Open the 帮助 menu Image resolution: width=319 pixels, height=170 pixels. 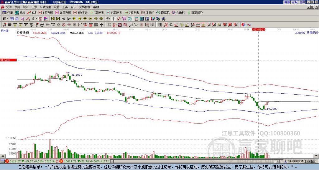pyautogui.click(x=96, y=7)
